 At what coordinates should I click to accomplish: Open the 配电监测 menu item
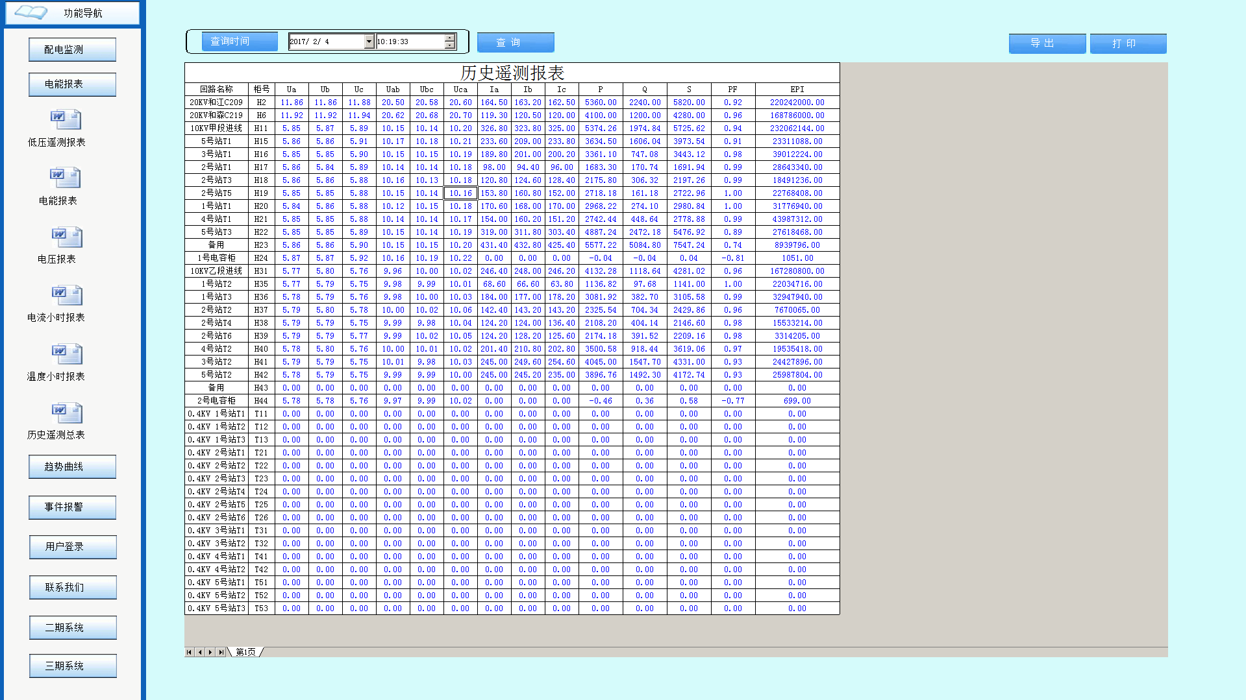[72, 50]
